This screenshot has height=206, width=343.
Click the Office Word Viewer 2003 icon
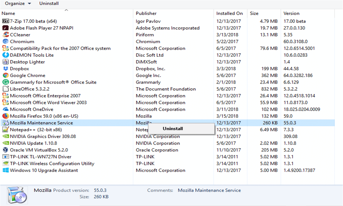6,102
